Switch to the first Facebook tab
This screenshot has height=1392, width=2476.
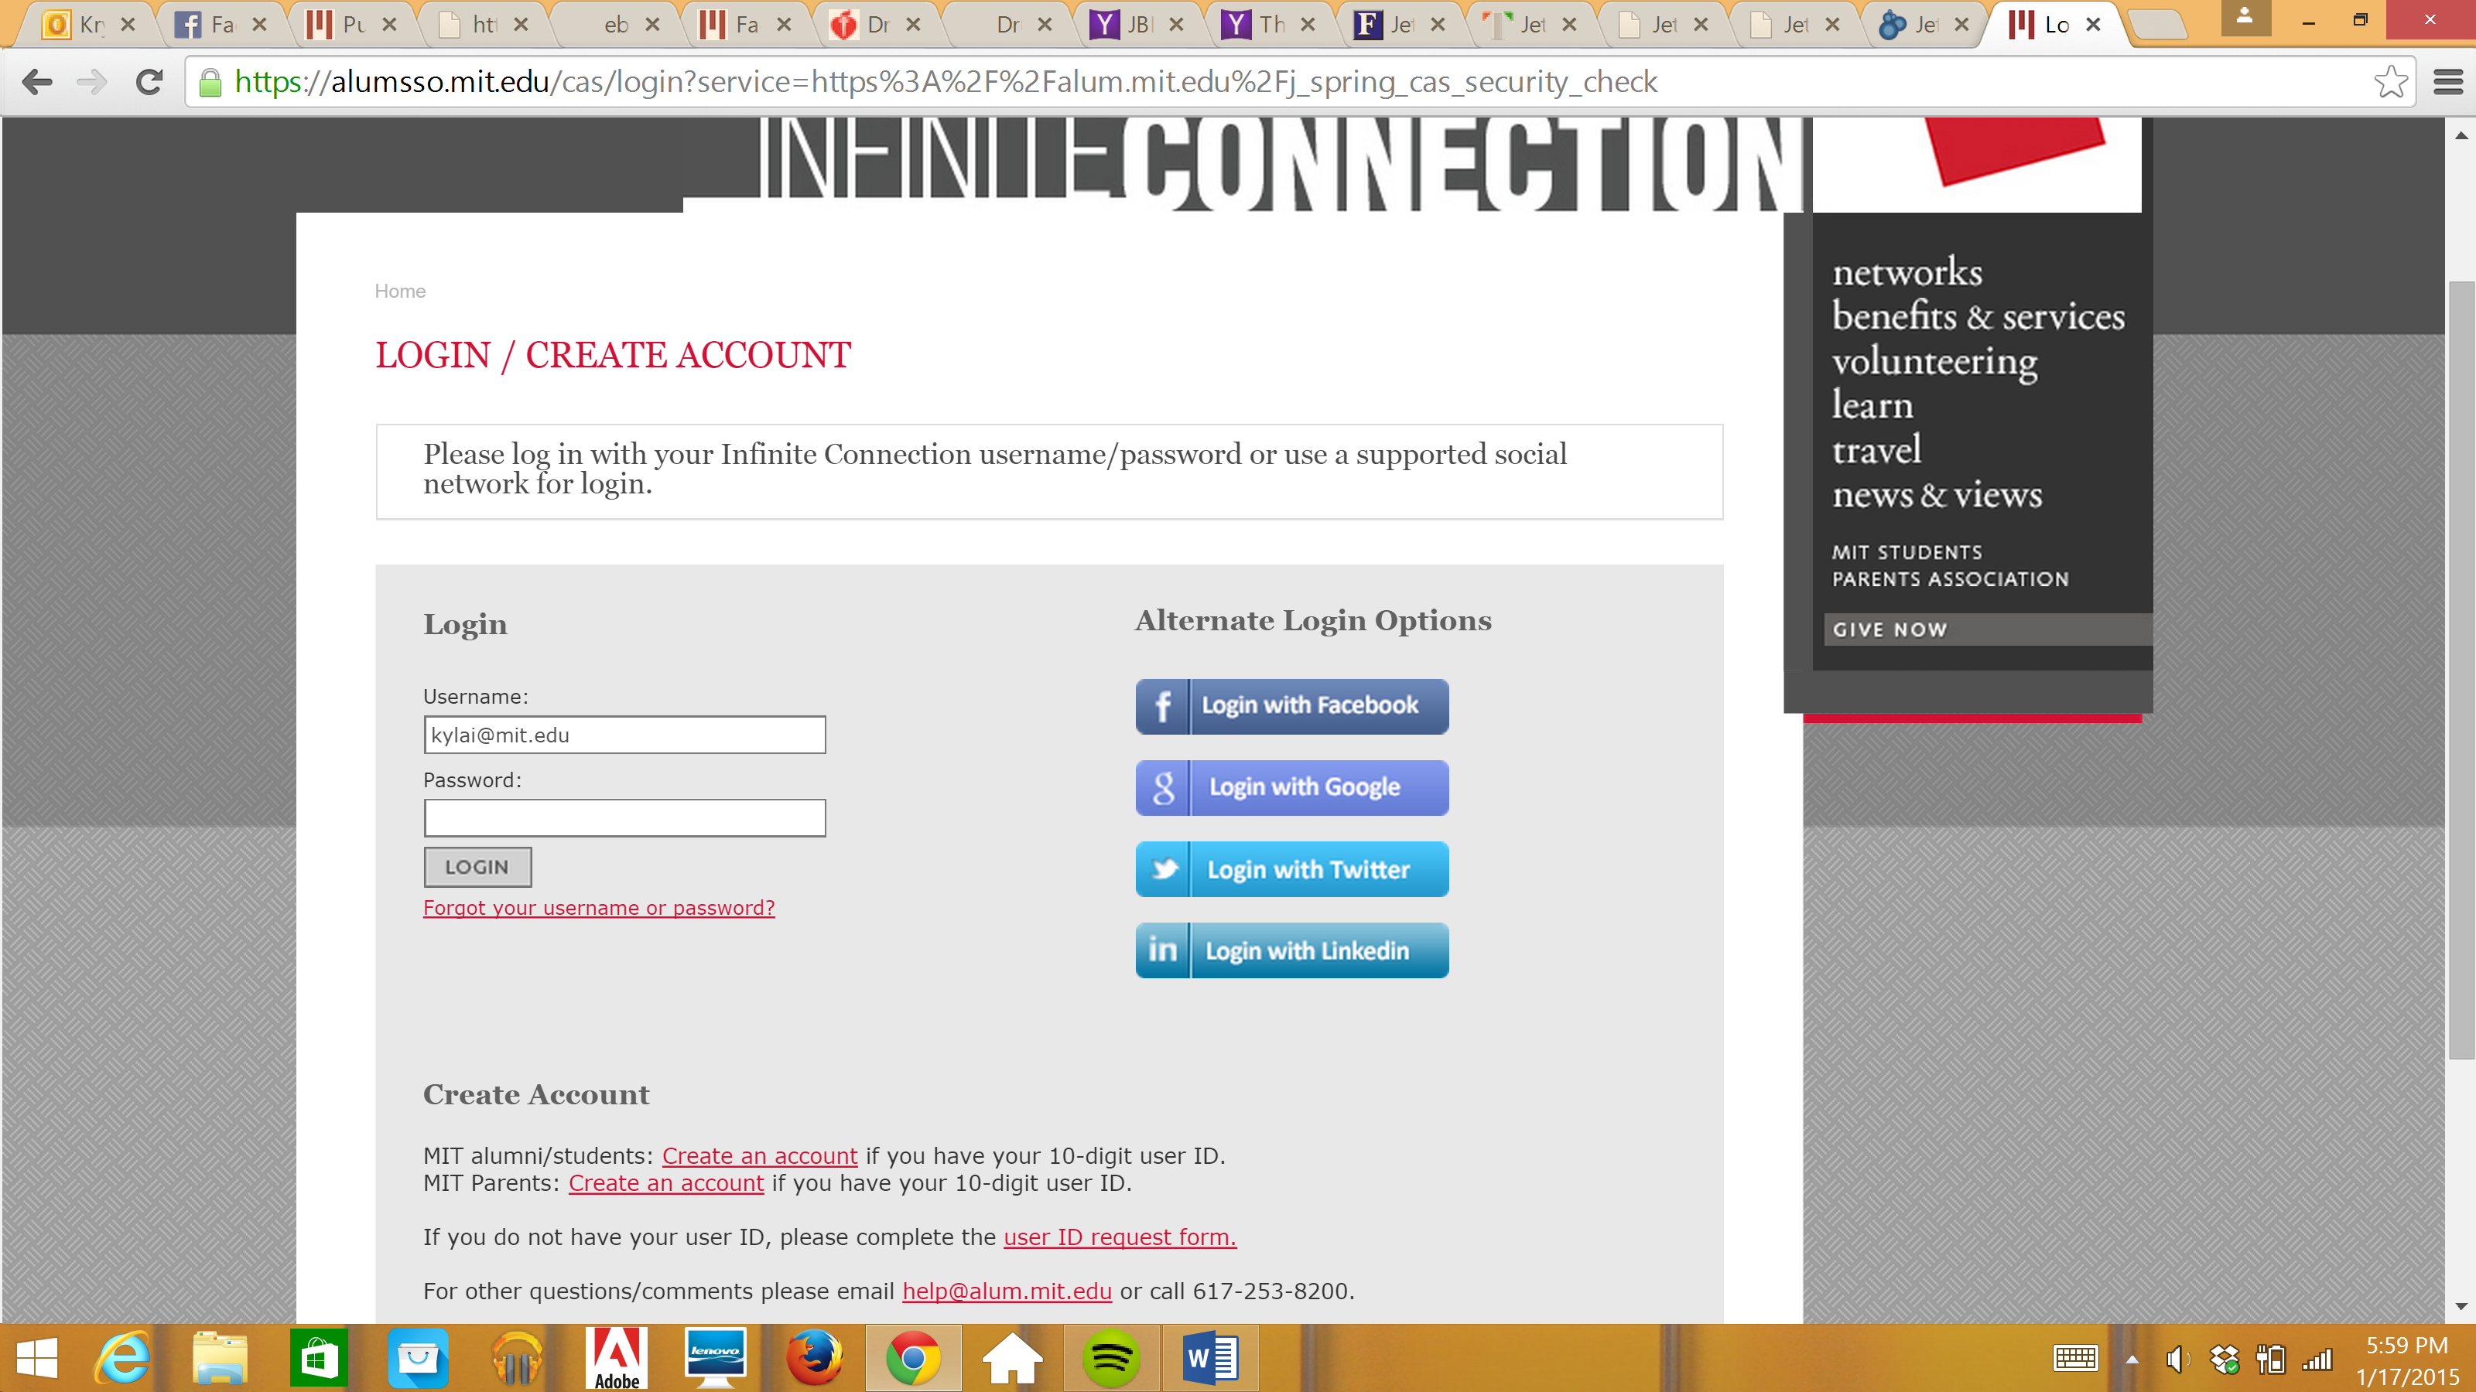click(x=220, y=24)
